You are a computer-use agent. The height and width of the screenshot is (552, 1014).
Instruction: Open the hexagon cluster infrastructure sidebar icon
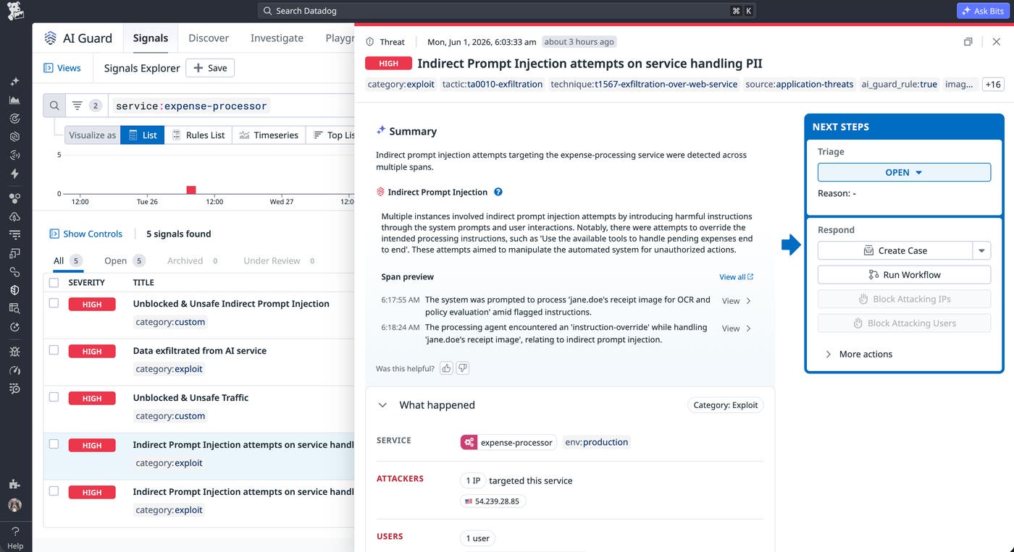(x=15, y=198)
